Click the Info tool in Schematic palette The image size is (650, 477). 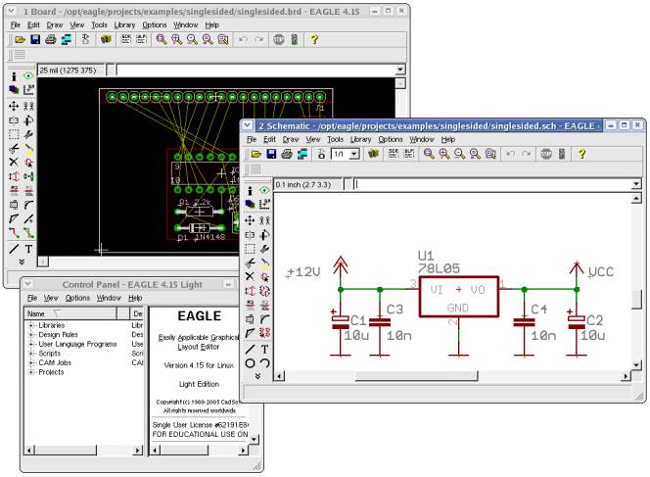tap(250, 190)
